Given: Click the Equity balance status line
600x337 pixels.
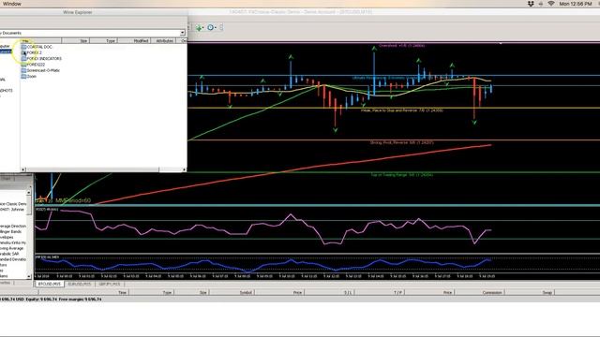Looking at the screenshot, I should point(51,300).
